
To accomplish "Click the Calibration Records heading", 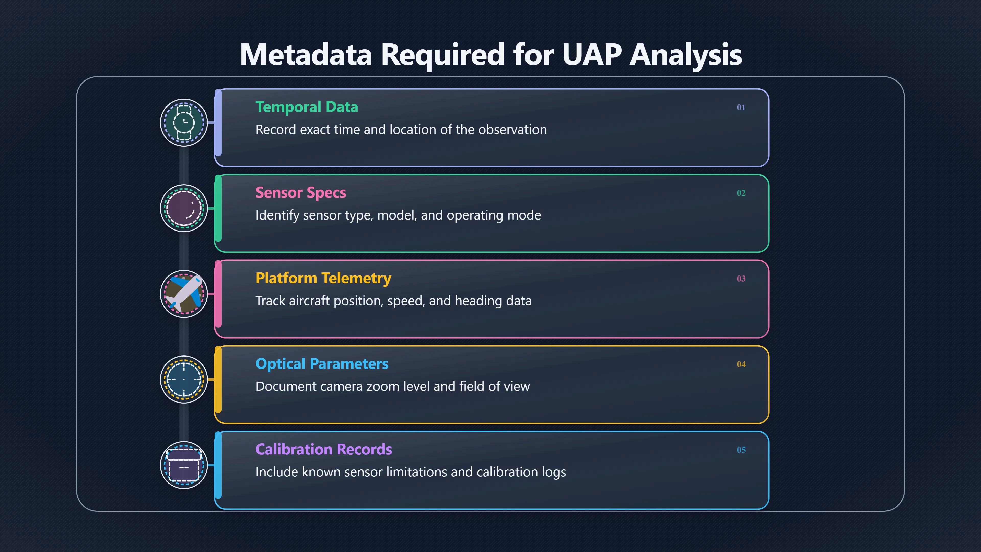I will pyautogui.click(x=324, y=450).
